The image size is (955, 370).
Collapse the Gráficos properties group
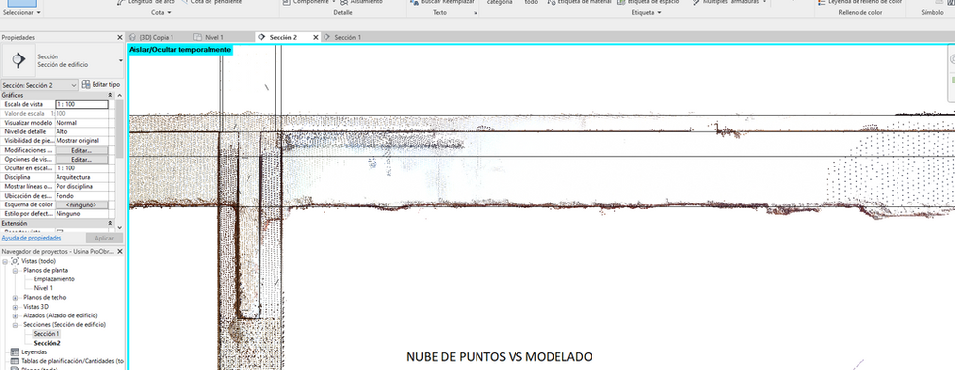pyautogui.click(x=110, y=95)
